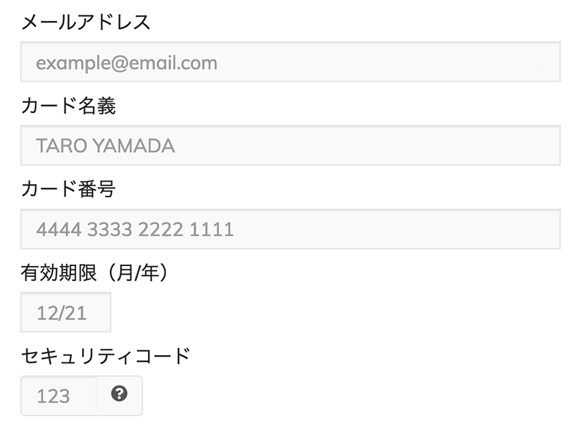The image size is (580, 434).
Task: Click the TARO YAMADA placeholder text
Action: point(105,146)
